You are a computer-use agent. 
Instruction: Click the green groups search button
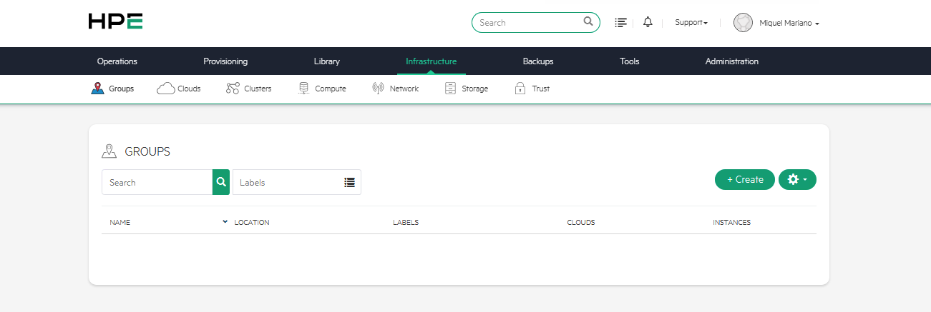click(x=221, y=182)
